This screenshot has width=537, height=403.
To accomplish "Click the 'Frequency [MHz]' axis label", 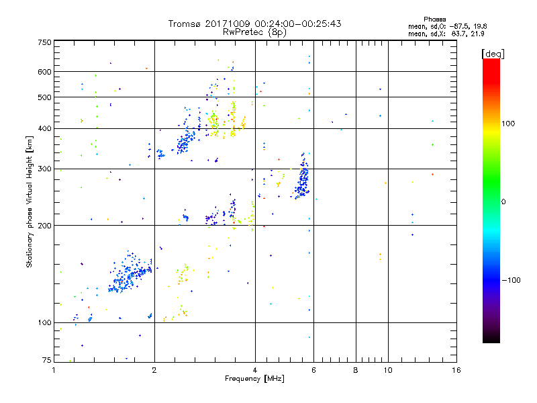I will pos(254,379).
